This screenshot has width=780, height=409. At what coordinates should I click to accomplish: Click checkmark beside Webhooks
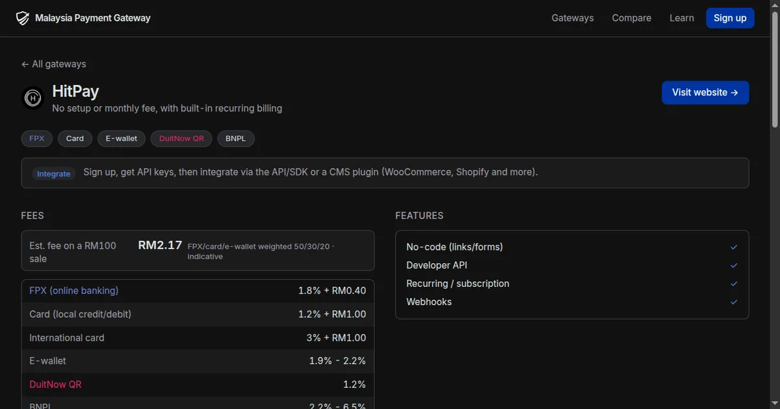[734, 302]
